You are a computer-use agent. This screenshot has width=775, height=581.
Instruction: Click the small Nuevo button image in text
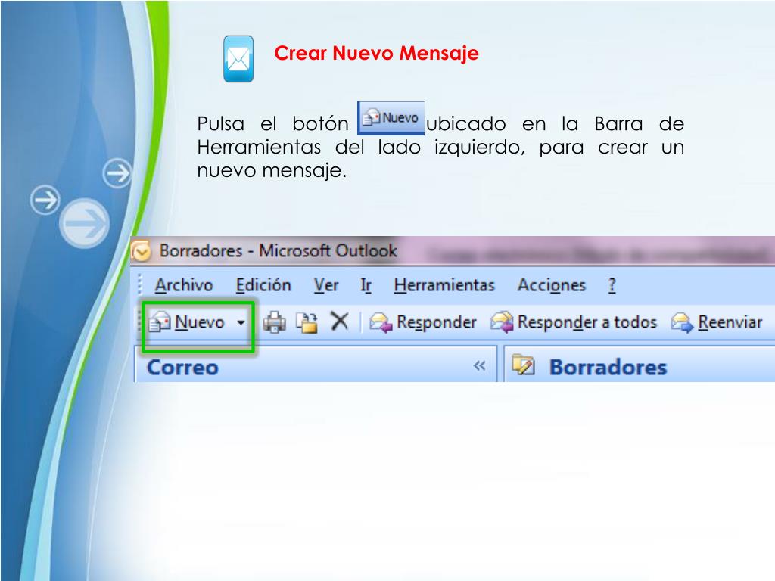click(391, 118)
